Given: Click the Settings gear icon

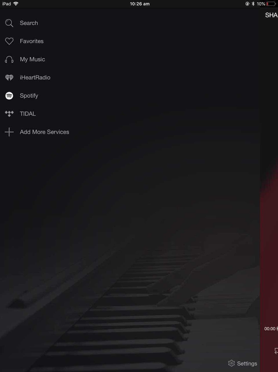Looking at the screenshot, I should point(231,363).
